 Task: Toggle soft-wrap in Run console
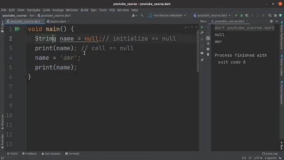(208, 38)
